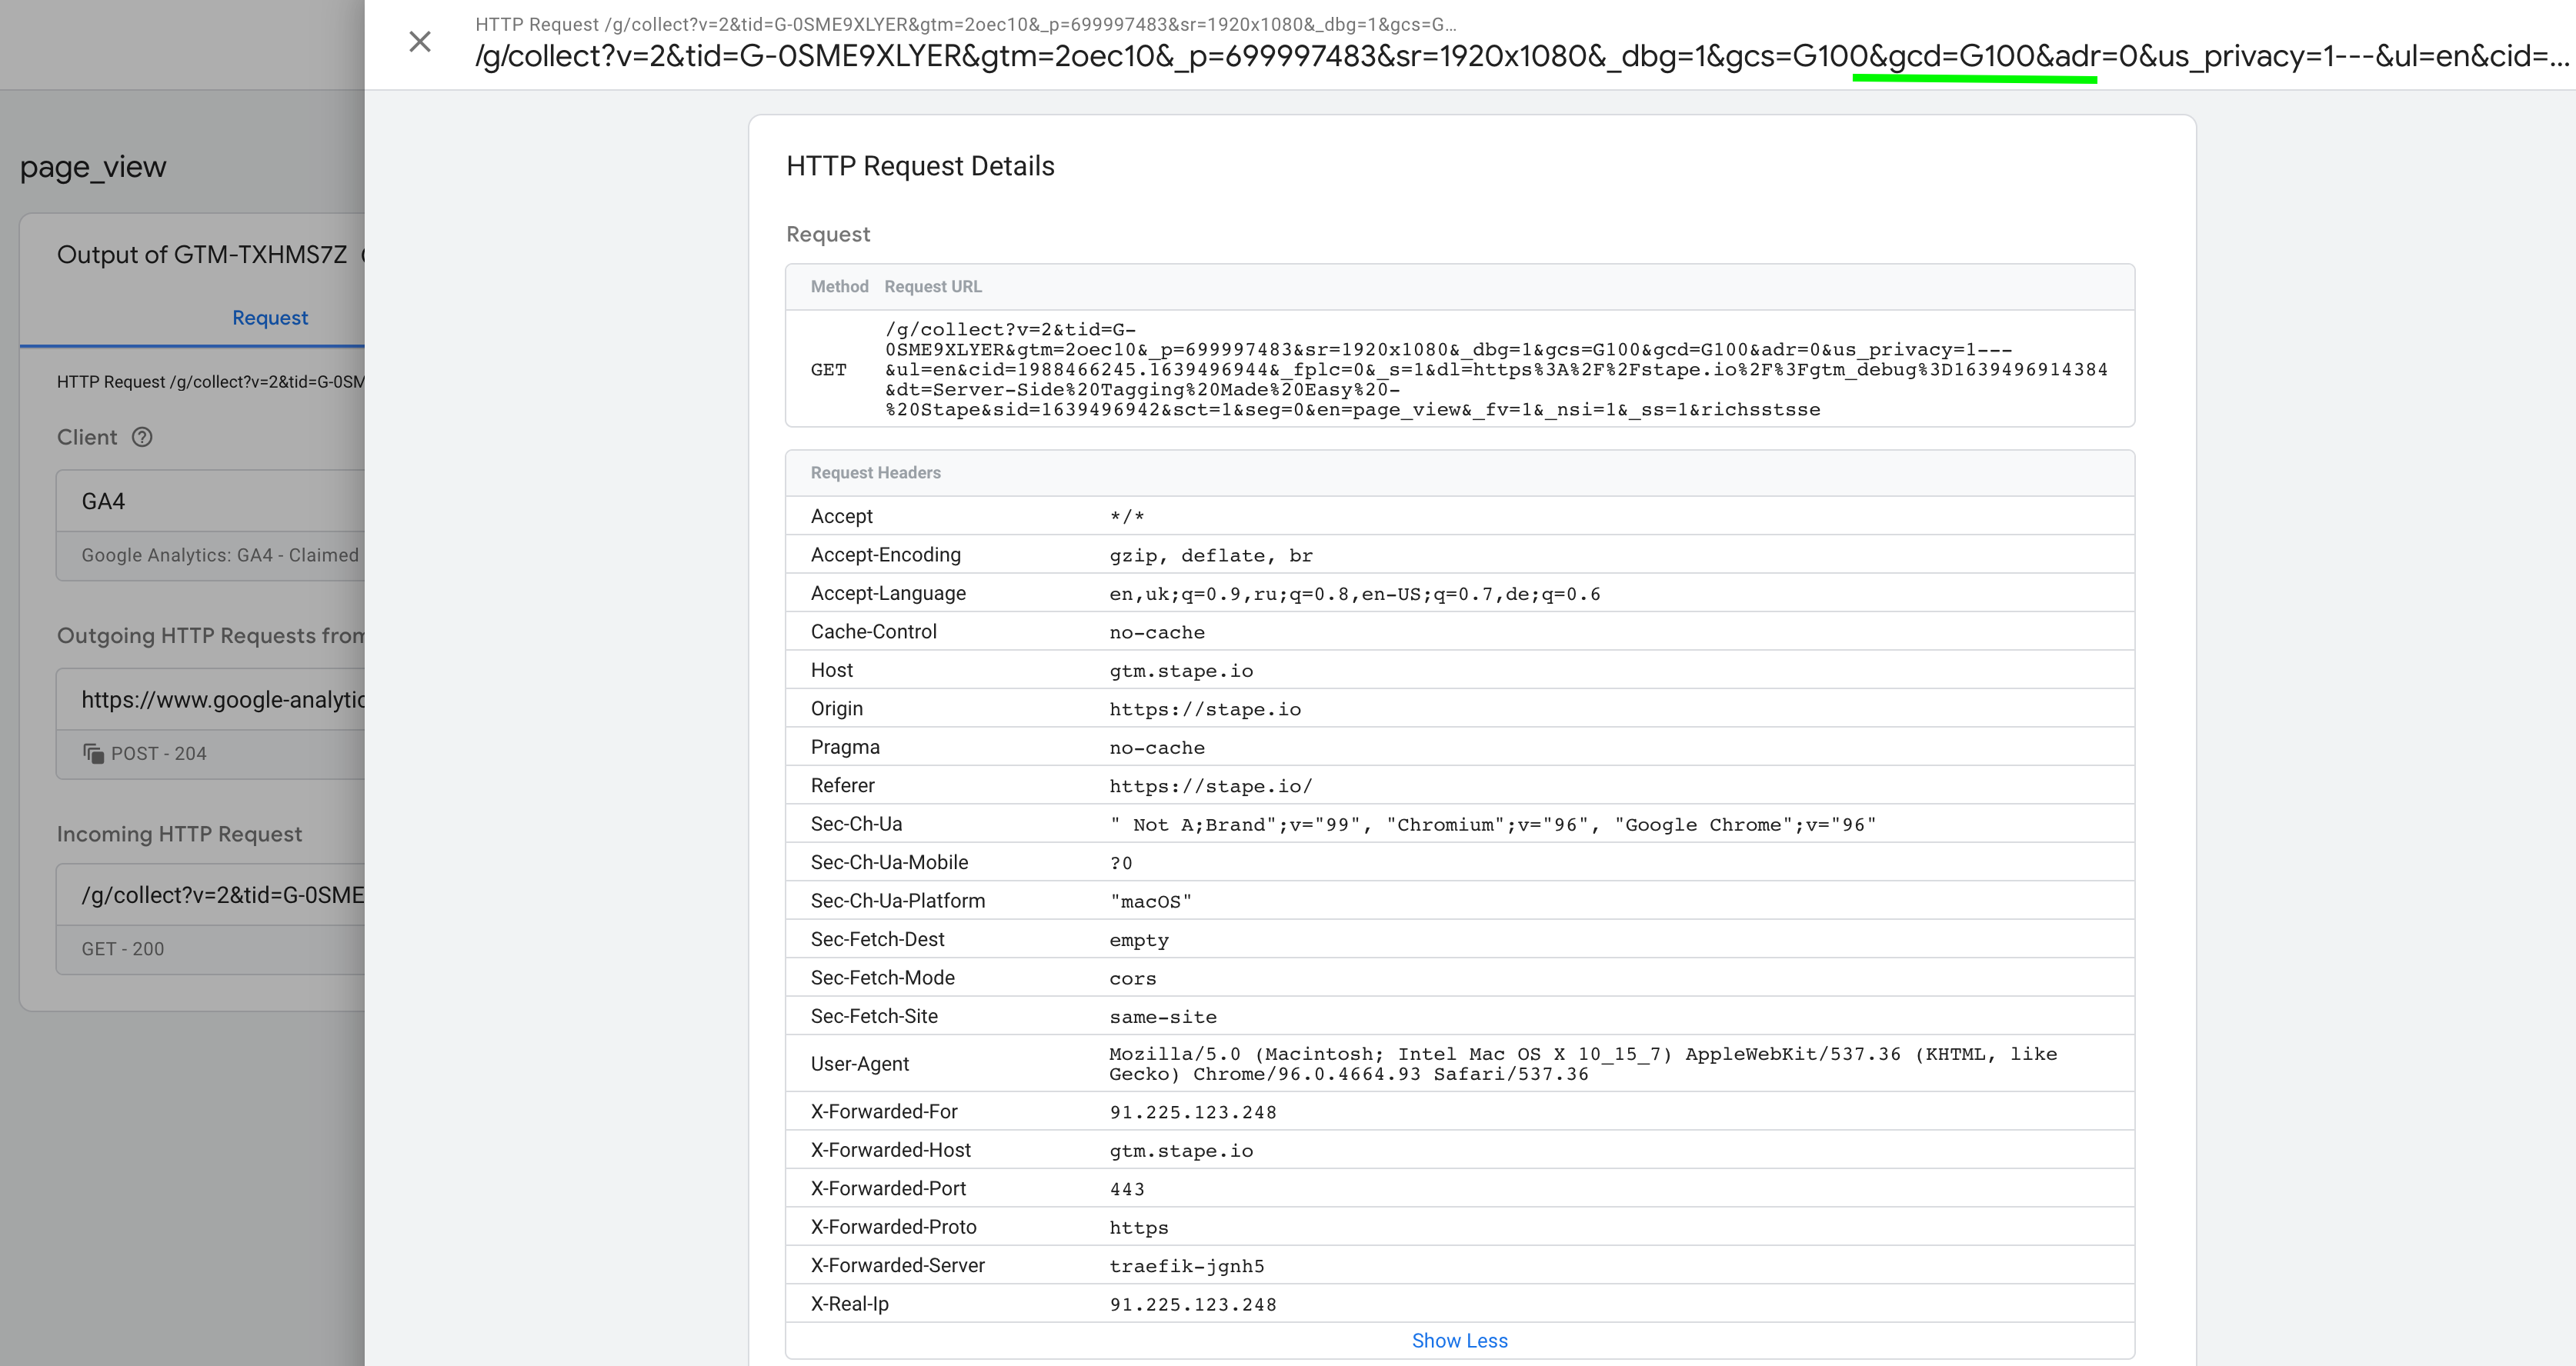Select the Accept header value */*
This screenshot has width=2576, height=1366.
click(x=1126, y=517)
